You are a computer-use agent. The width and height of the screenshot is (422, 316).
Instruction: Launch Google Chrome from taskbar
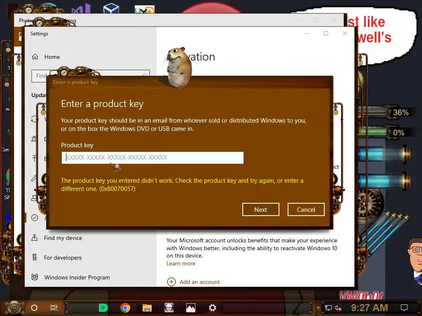(x=125, y=308)
